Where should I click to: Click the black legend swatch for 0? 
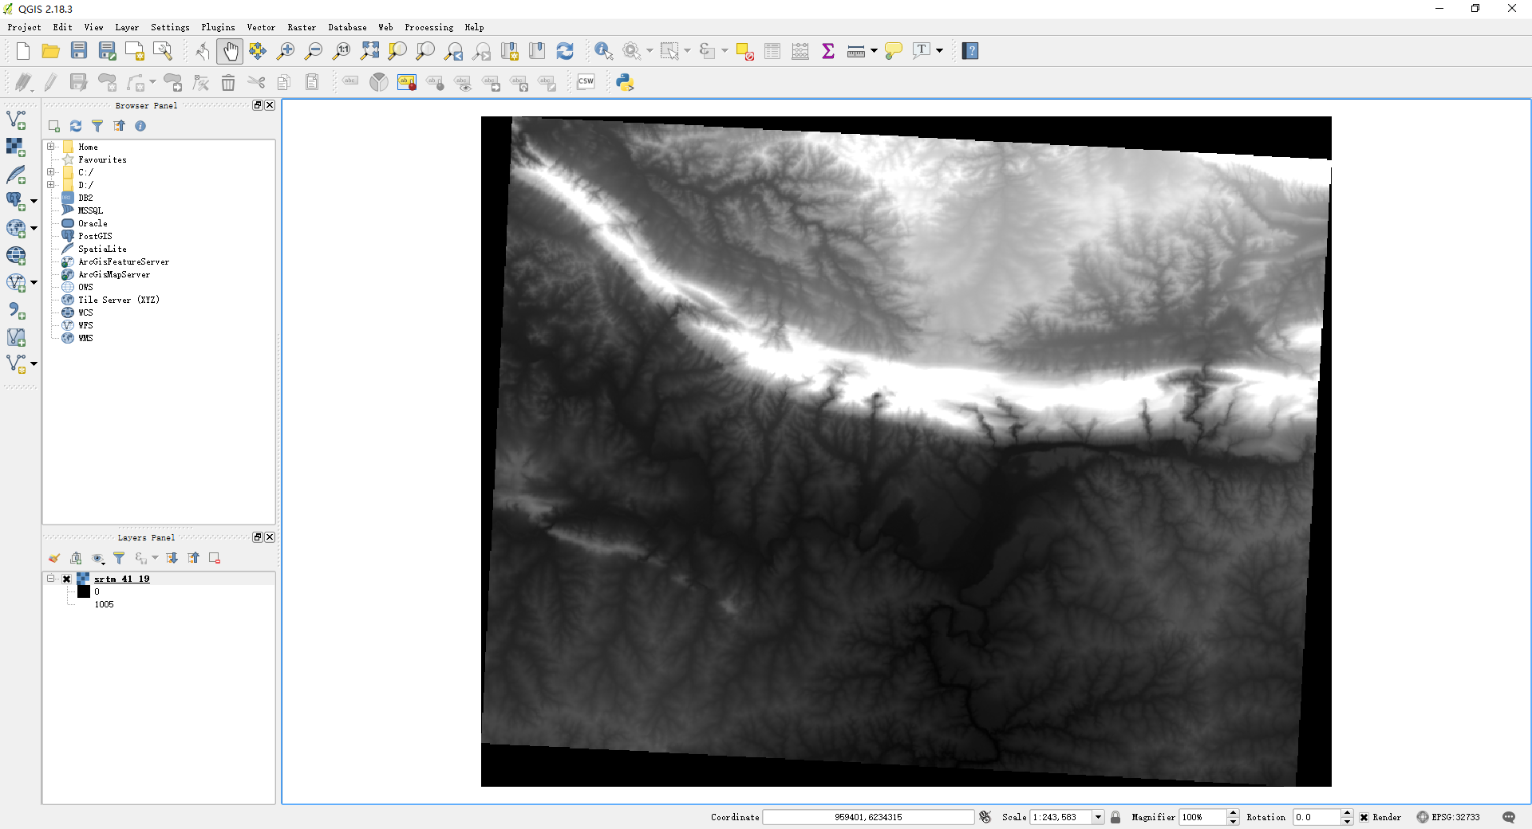click(x=84, y=591)
